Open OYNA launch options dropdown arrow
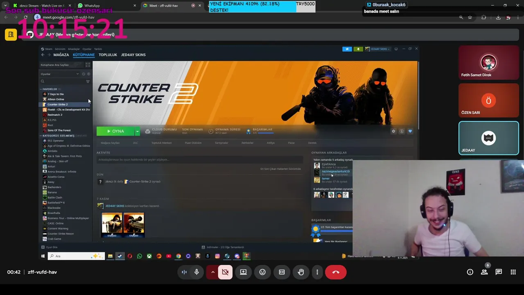This screenshot has height=295, width=524. tap(138, 131)
